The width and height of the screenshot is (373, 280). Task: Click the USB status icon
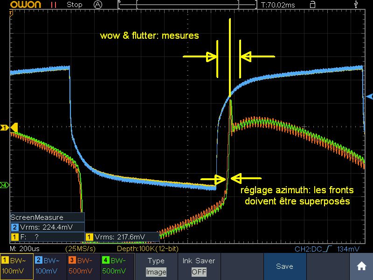pos(356,4)
